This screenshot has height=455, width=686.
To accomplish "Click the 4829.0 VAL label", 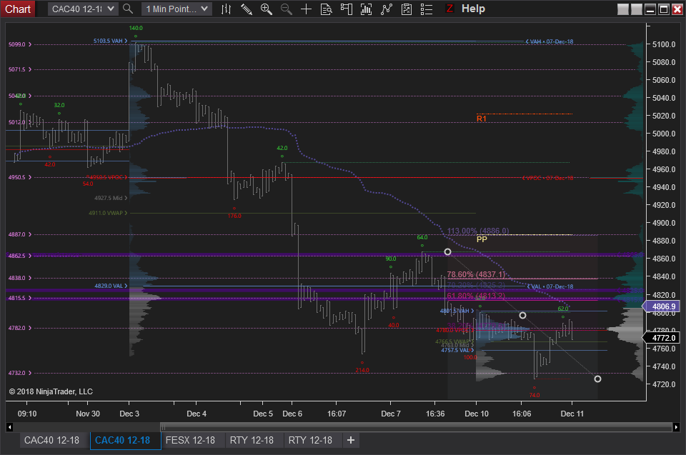I will pos(111,286).
